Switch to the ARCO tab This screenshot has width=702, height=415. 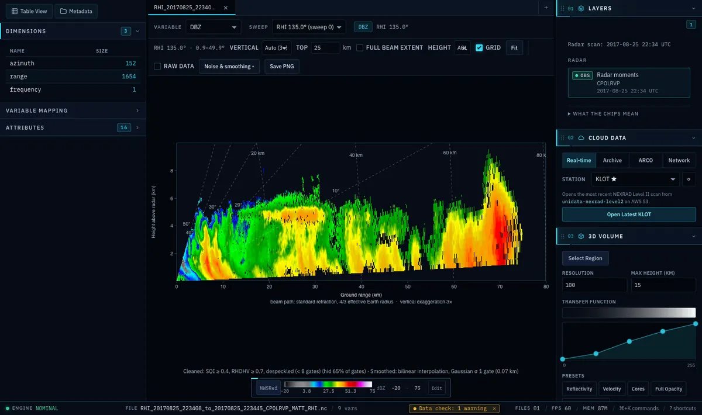[x=646, y=160]
